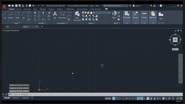Viewport: 185px width, 104px height.
Task: Click the WCS button below ViewCube
Action: 175,49
